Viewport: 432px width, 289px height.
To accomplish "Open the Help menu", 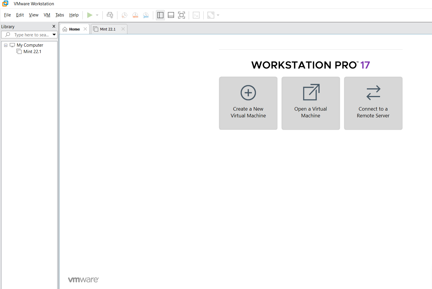I will 74,15.
